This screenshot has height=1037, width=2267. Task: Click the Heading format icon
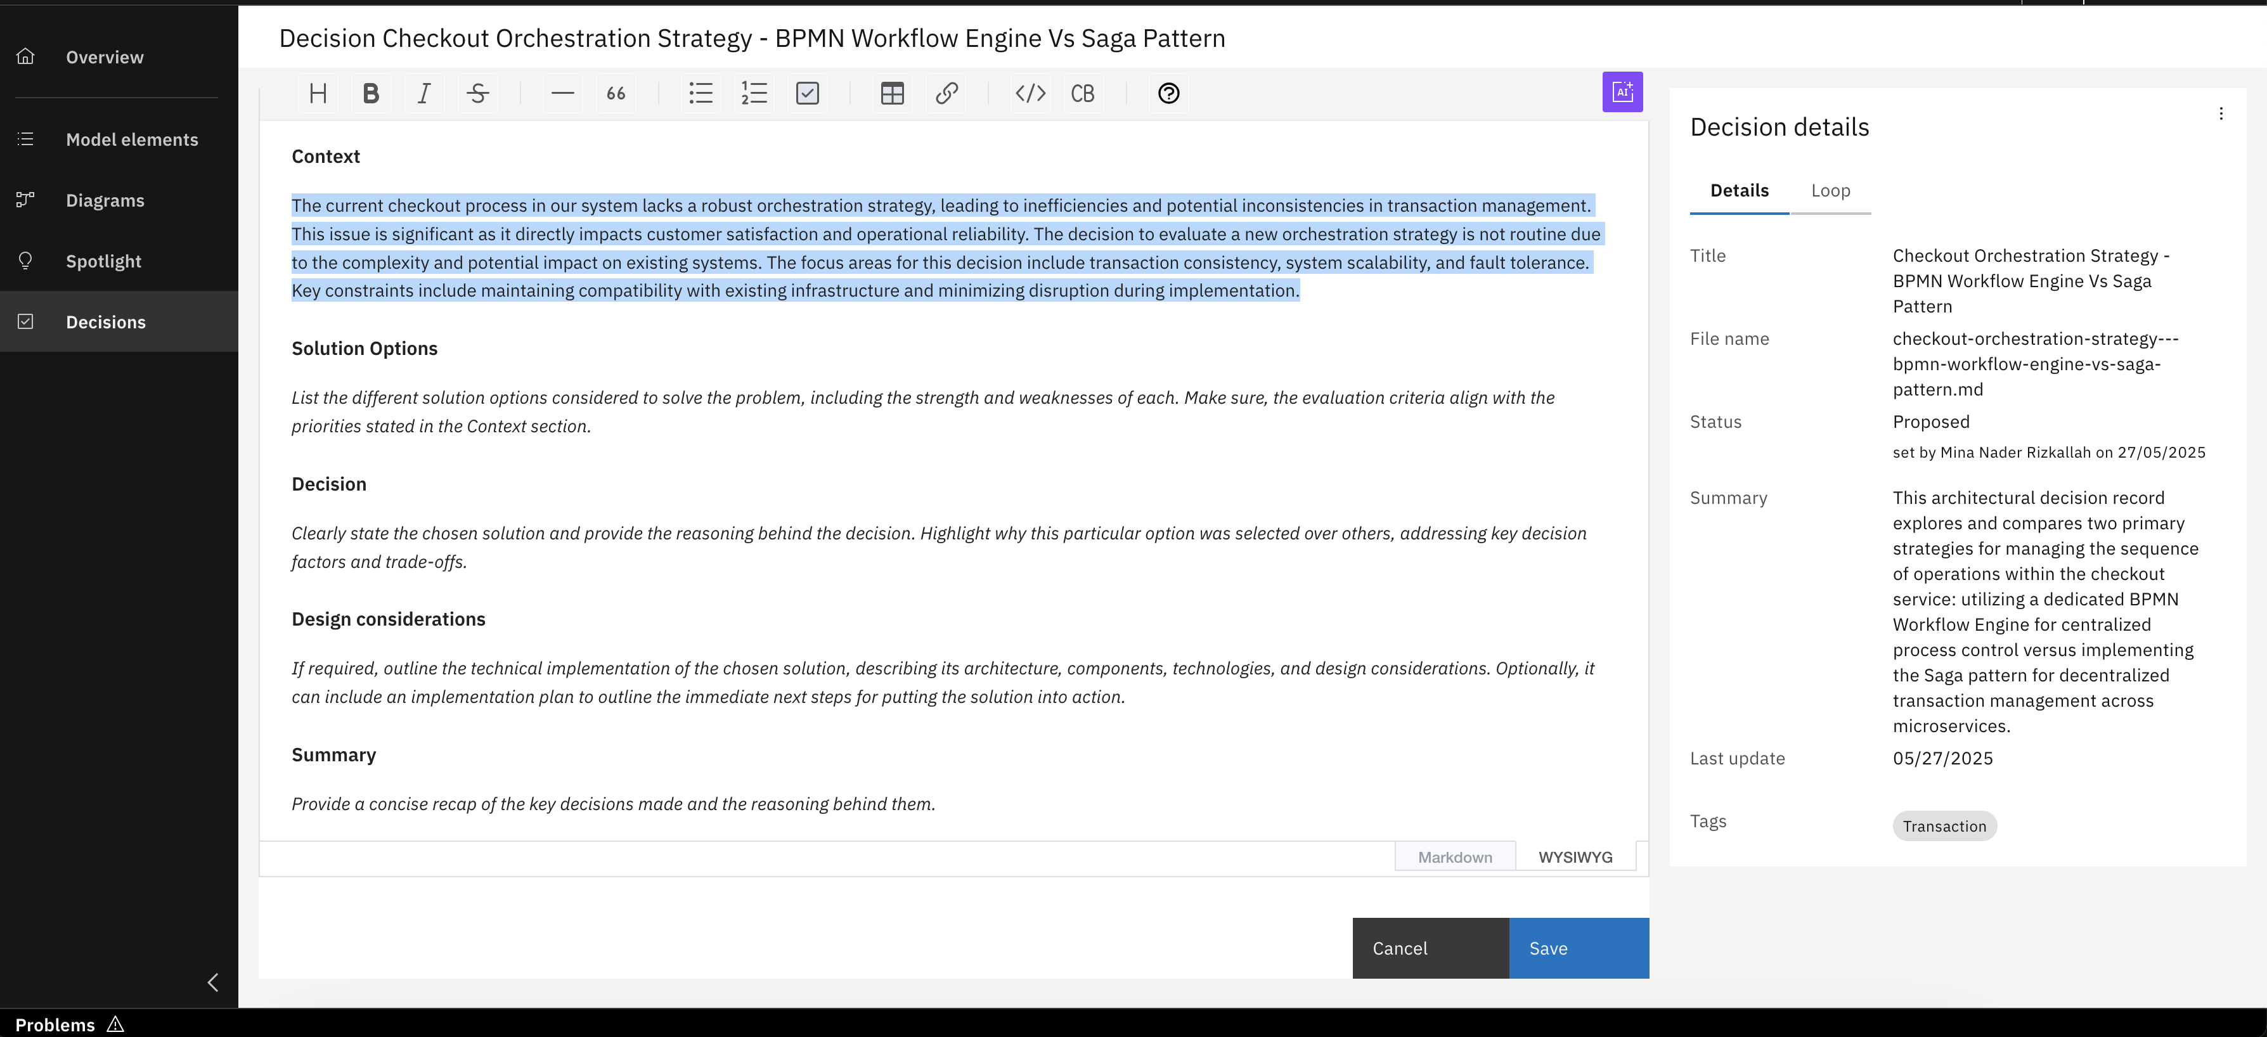(318, 93)
